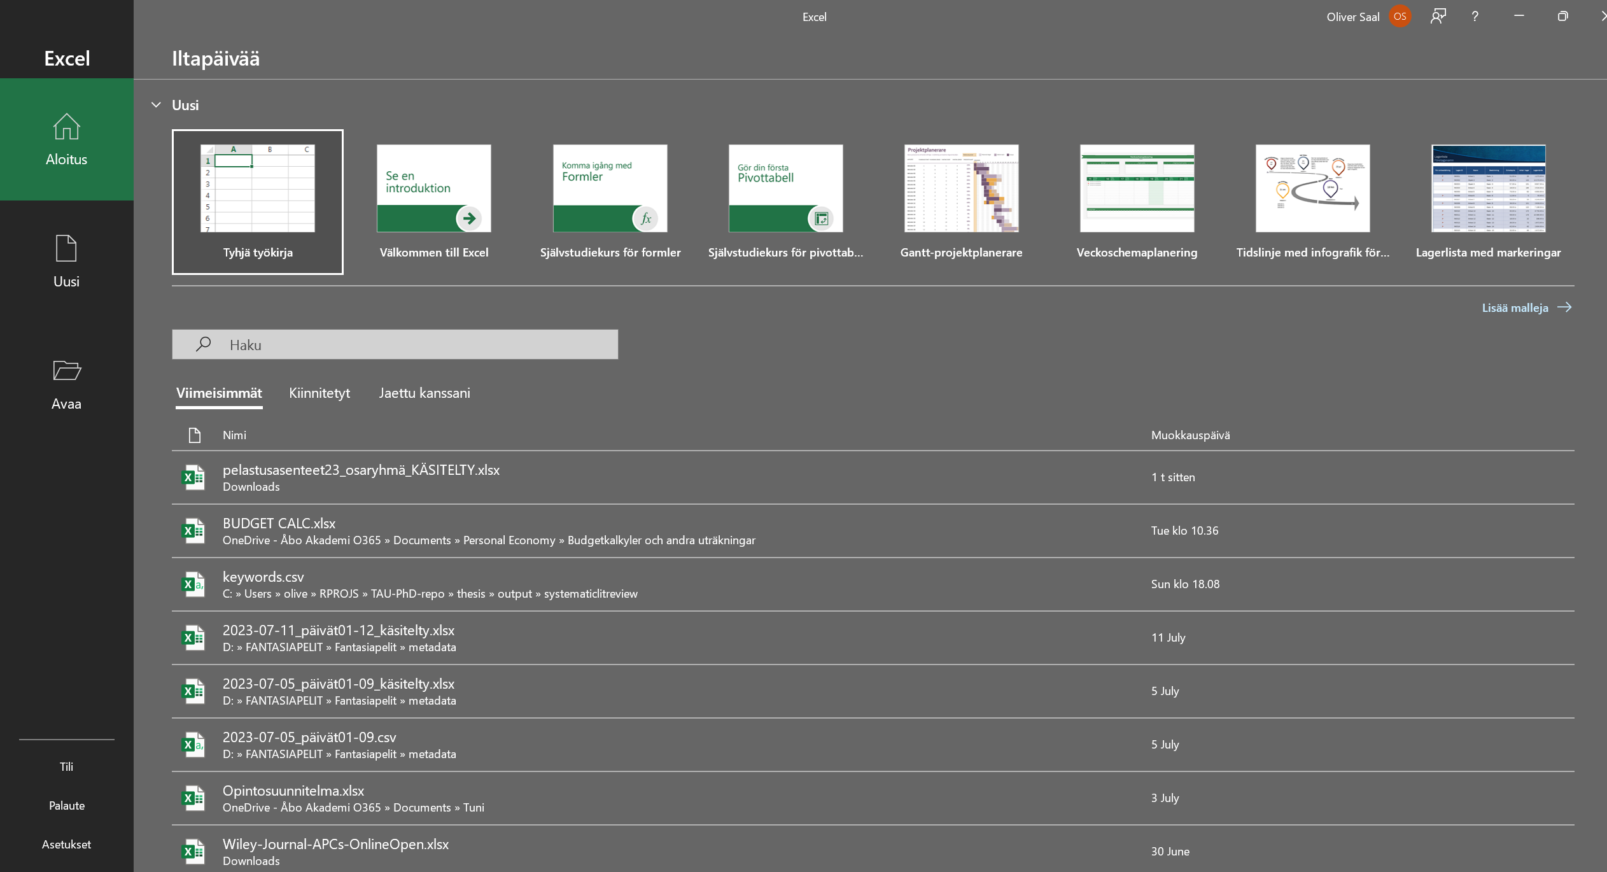Click Excel icon of Wiley-Journal-APCs file

(x=193, y=852)
